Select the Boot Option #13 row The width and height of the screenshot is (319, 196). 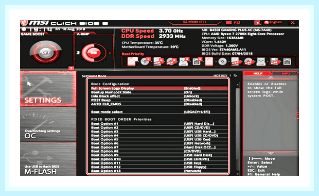(x=159, y=171)
